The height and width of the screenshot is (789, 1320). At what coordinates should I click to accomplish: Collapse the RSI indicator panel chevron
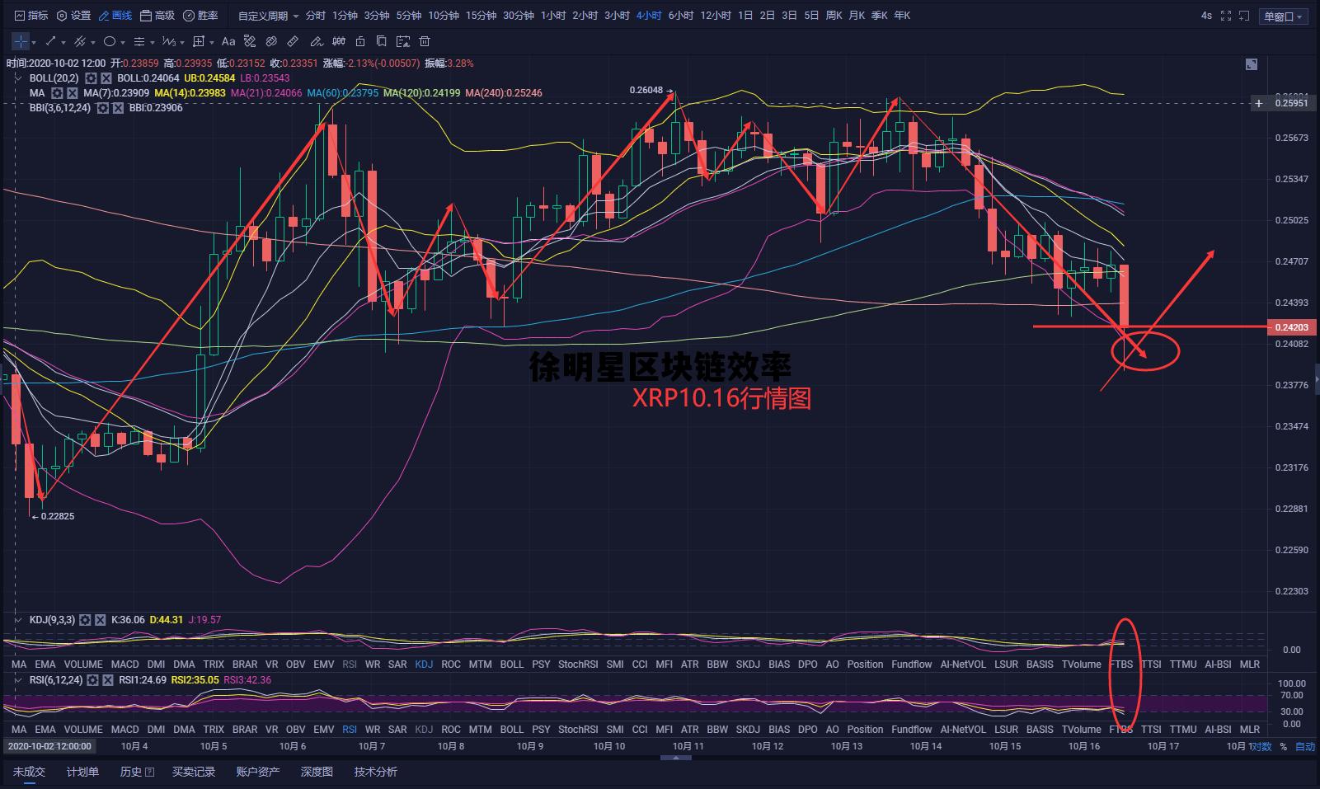point(17,680)
